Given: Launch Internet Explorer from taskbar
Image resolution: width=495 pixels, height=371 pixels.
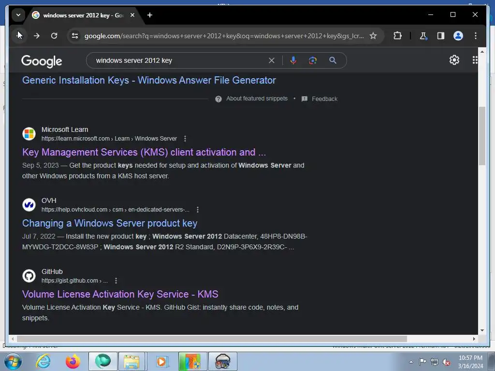Looking at the screenshot, I should [43, 361].
